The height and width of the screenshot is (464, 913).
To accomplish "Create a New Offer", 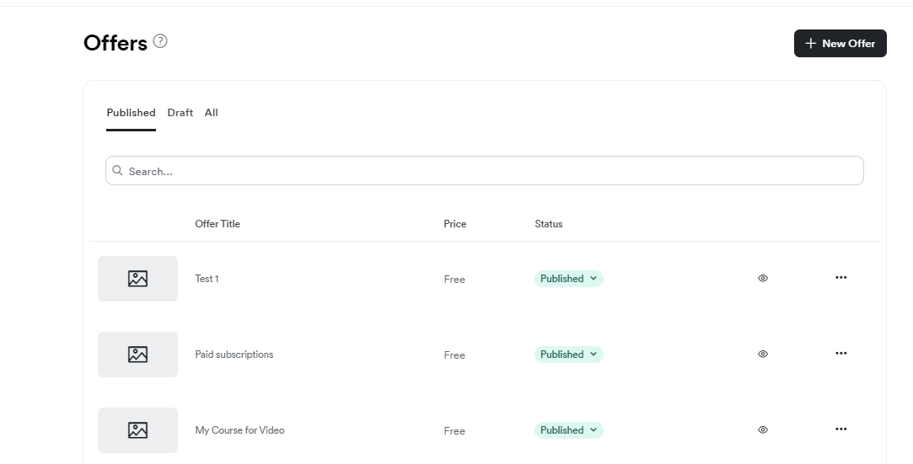I will pos(840,44).
